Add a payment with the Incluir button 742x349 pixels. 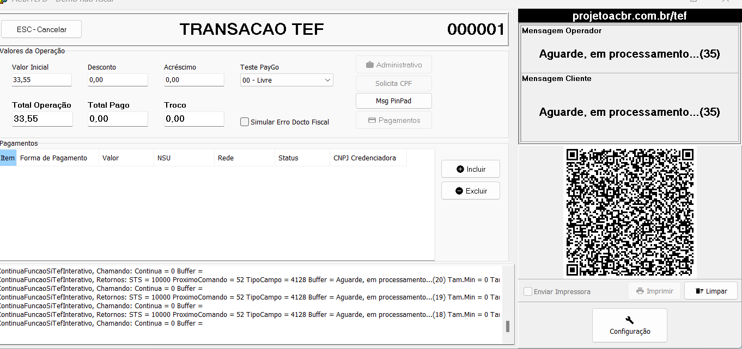click(471, 169)
